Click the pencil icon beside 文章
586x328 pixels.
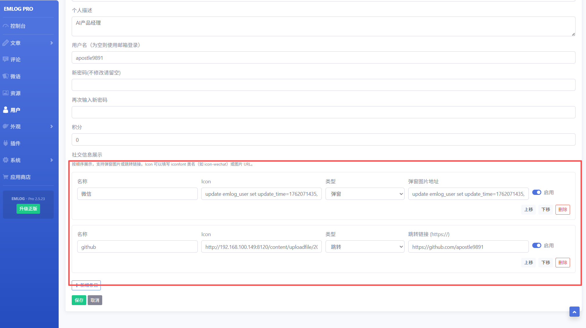click(x=6, y=43)
